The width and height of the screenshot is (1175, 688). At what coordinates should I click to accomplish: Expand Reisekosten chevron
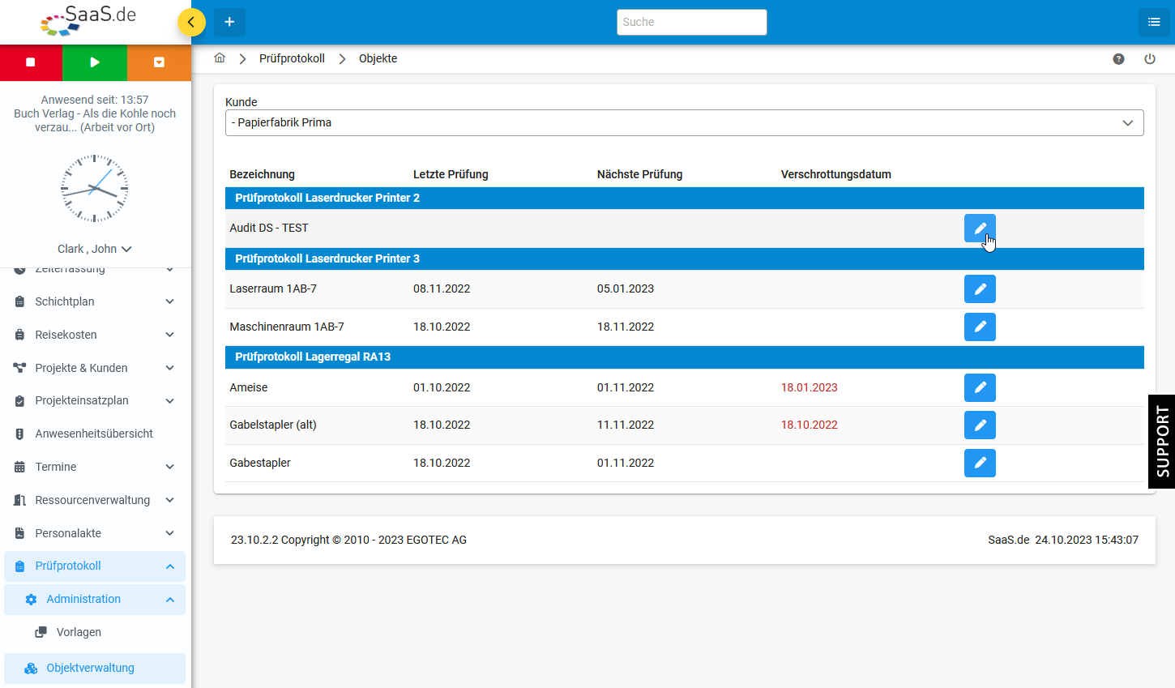[x=169, y=335]
